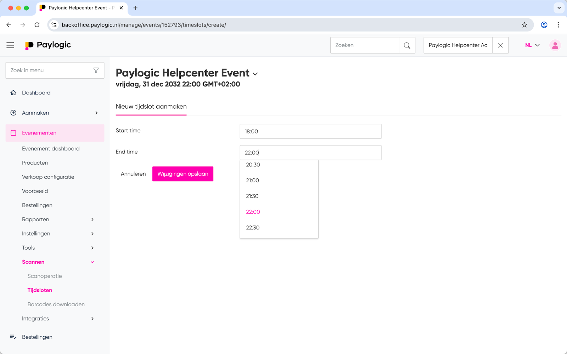
Task: Click the End time field
Action: coord(310,153)
